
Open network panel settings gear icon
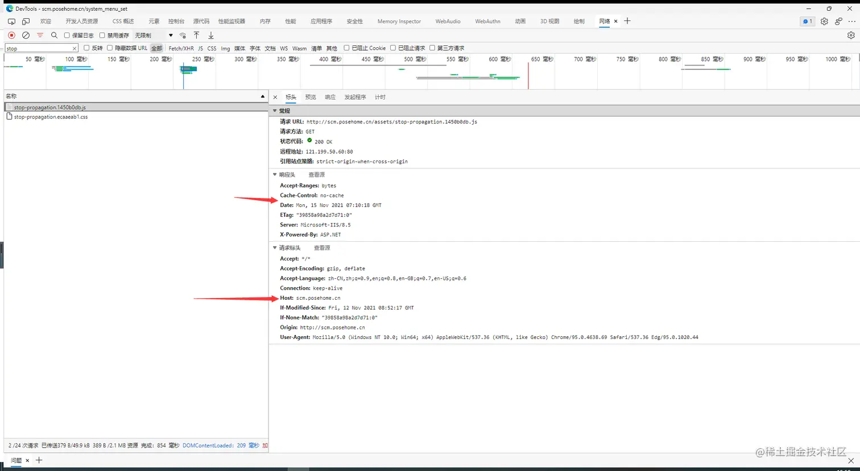pos(851,35)
